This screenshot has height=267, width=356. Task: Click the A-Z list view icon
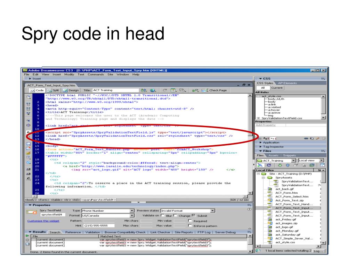(x=266, y=138)
